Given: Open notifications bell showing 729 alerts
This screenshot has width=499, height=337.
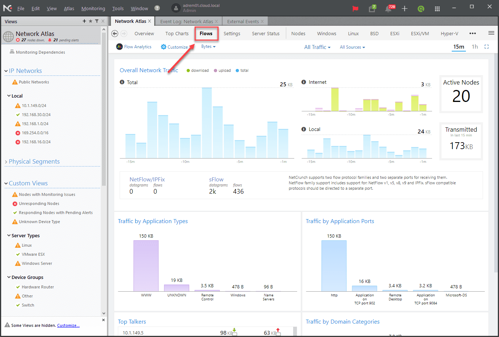Looking at the screenshot, I should pyautogui.click(x=388, y=9).
